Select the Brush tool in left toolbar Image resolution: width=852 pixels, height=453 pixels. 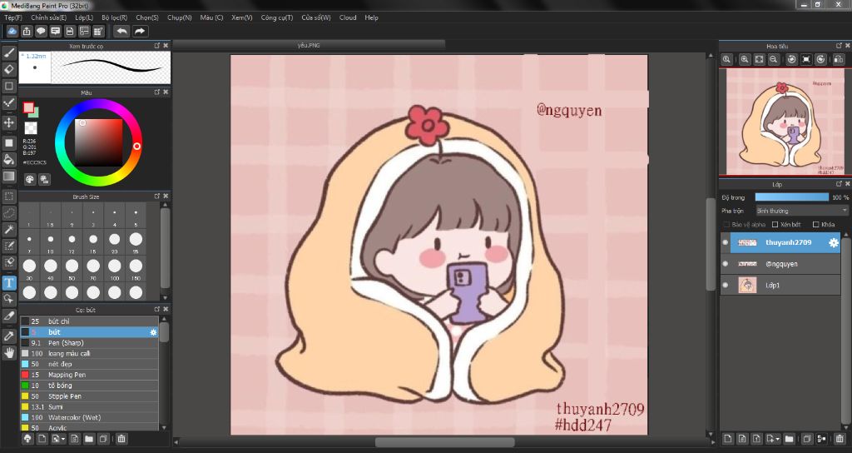pos(8,52)
